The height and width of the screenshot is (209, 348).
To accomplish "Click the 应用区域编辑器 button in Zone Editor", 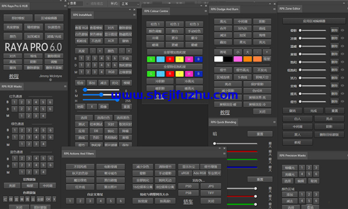I will point(314,21).
